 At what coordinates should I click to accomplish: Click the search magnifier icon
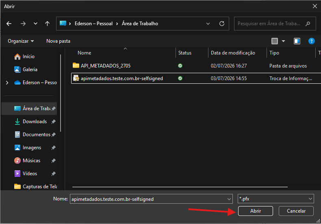pyautogui.click(x=308, y=24)
